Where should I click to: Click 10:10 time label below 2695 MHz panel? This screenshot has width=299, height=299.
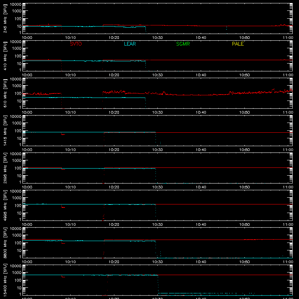pyautogui.click(x=71, y=187)
